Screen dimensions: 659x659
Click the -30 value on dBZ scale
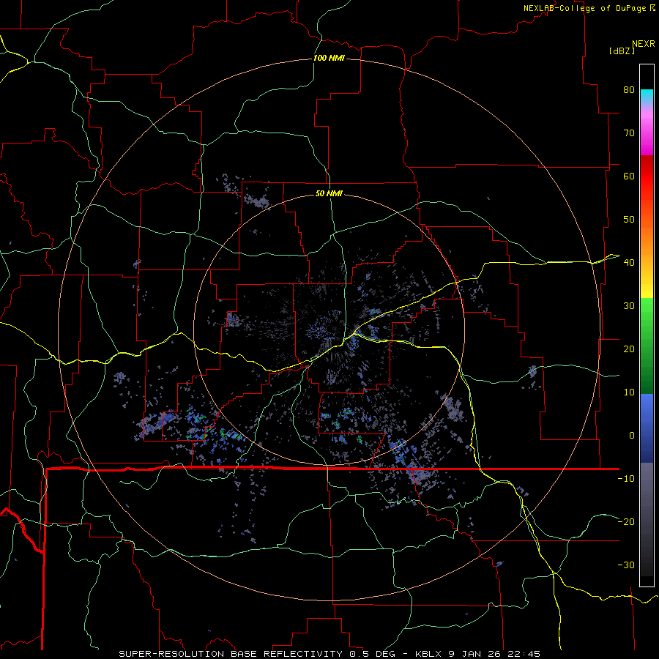click(x=626, y=565)
